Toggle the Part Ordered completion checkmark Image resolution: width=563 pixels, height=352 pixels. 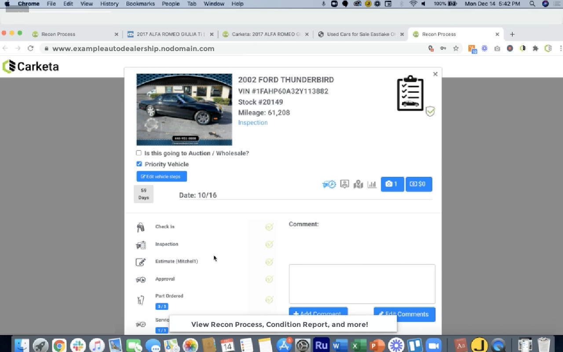269,300
